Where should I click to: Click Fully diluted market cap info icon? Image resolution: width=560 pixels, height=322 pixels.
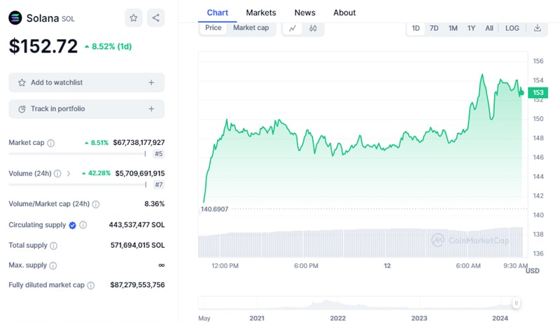click(x=91, y=285)
